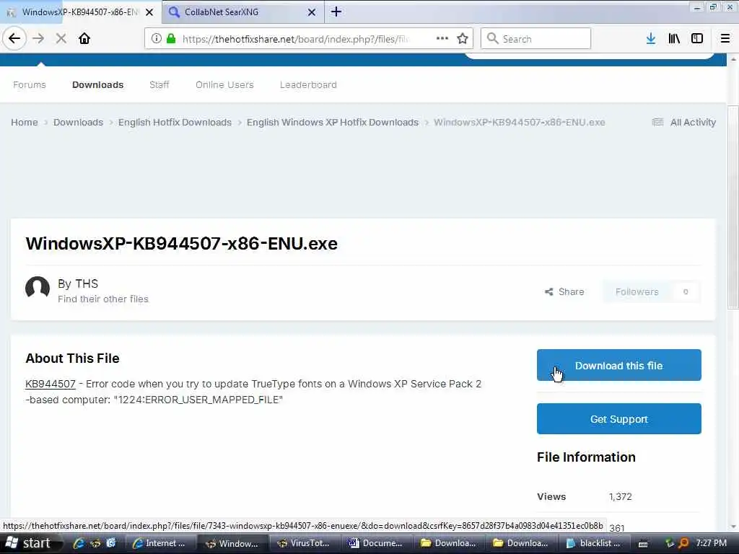This screenshot has height=554, width=739.
Task: Click the Share button
Action: point(564,291)
